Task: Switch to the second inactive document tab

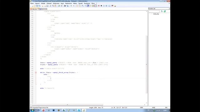Action: pyautogui.click(x=43, y=9)
